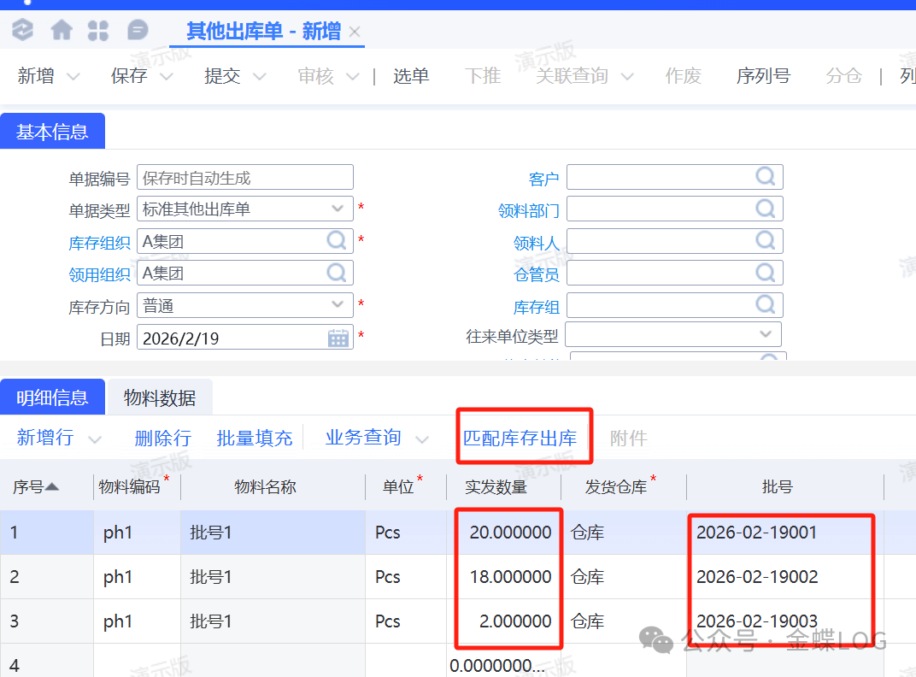Image resolution: width=916 pixels, height=677 pixels.
Task: Click search icon in 客户 field
Action: click(766, 177)
